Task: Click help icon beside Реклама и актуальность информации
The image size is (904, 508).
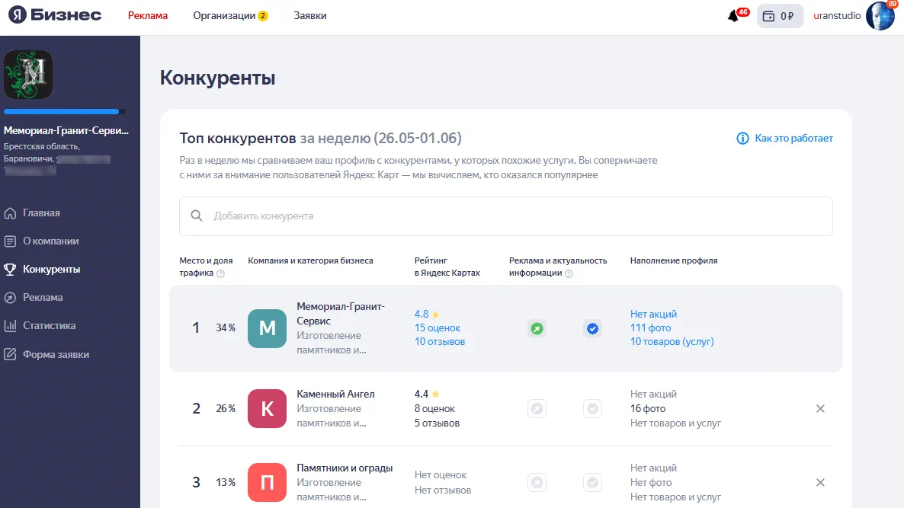Action: (x=569, y=273)
